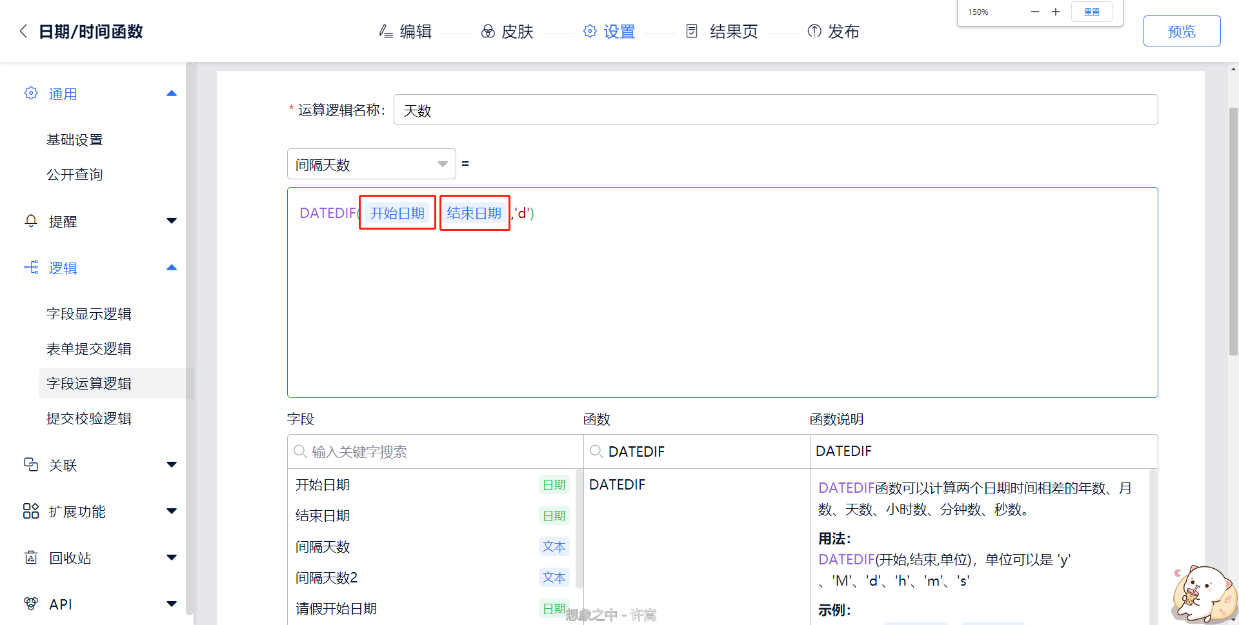Click the 回收站 recycle bin icon
Viewport: 1239px width, 625px height.
coord(31,557)
